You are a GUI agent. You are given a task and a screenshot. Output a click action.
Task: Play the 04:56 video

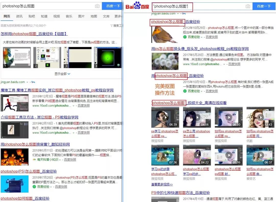click(x=197, y=117)
